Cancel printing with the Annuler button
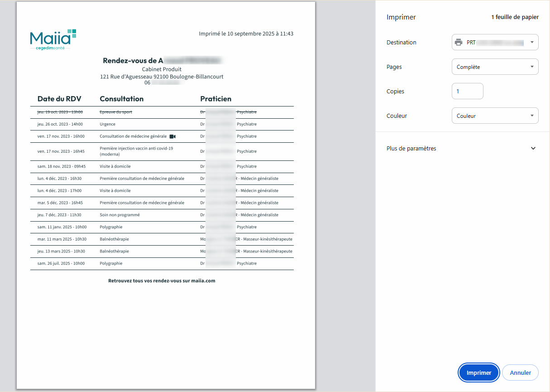Screen dimensions: 550x392 (520, 373)
